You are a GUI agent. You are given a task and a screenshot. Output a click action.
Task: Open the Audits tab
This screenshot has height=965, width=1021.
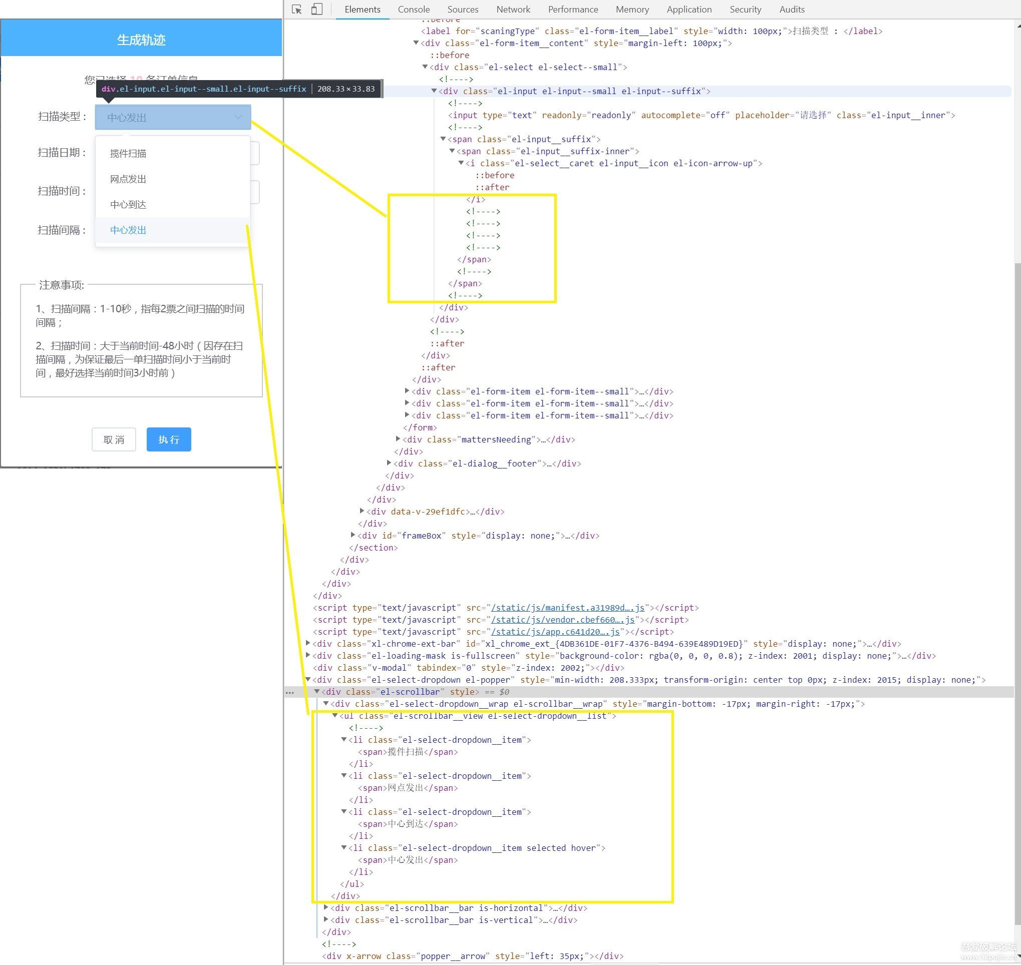click(x=792, y=9)
